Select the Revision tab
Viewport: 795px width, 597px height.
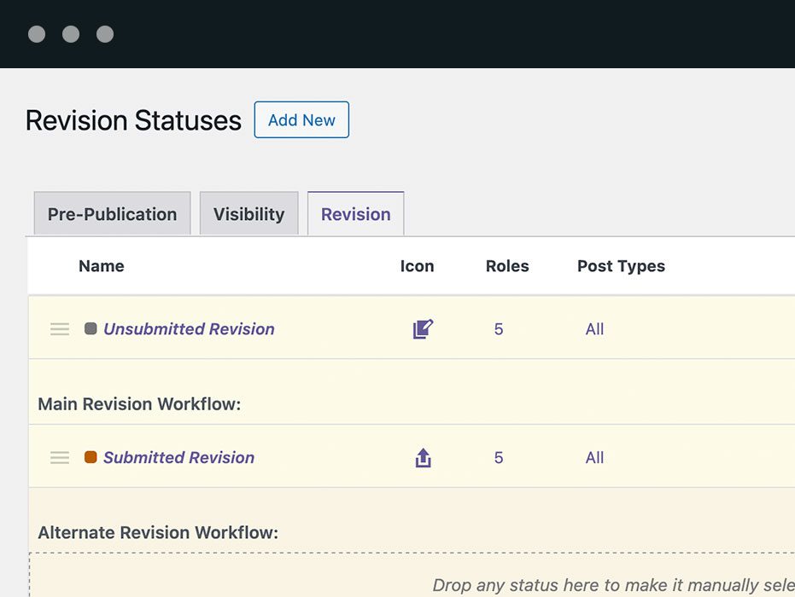click(x=355, y=214)
